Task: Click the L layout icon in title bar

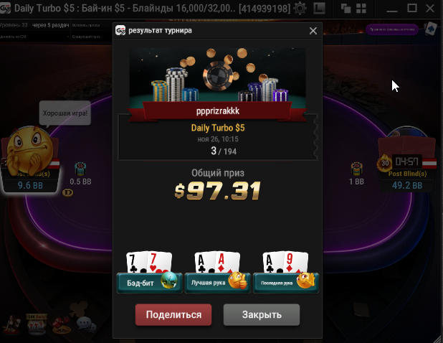Action: (320, 8)
